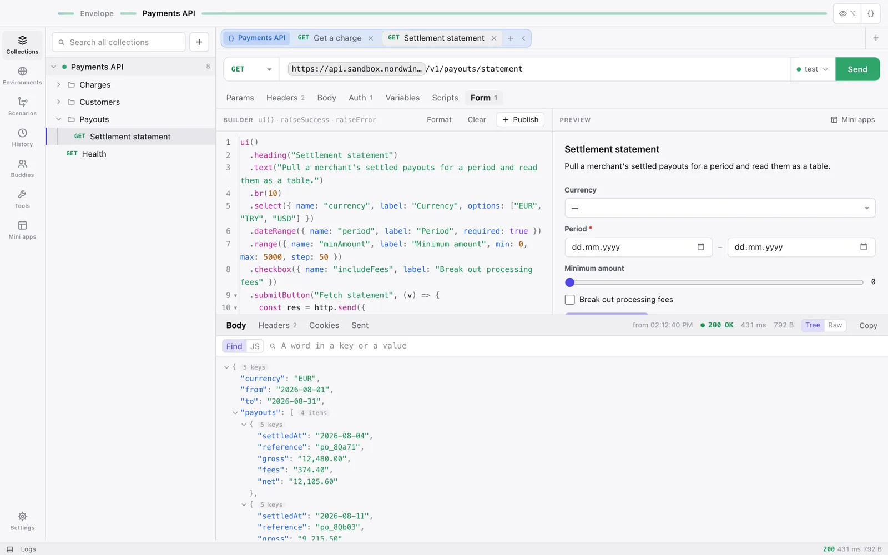Click the Search all collections field
Viewport: 888px width, 555px height.
pyautogui.click(x=119, y=42)
